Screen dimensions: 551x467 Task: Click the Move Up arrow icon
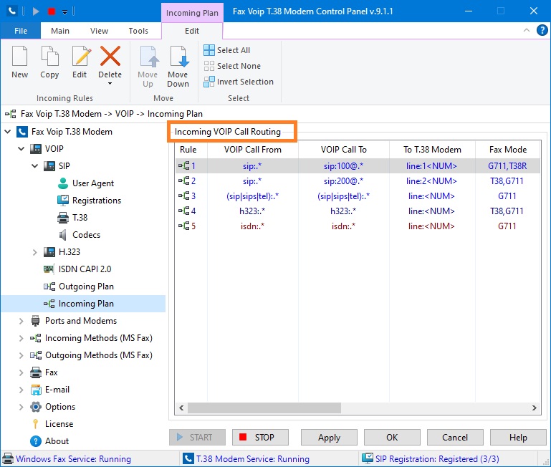click(x=149, y=56)
